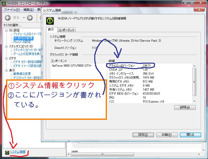Click the コンポーネント column header
This screenshot has width=208, height=159.
(79, 61)
